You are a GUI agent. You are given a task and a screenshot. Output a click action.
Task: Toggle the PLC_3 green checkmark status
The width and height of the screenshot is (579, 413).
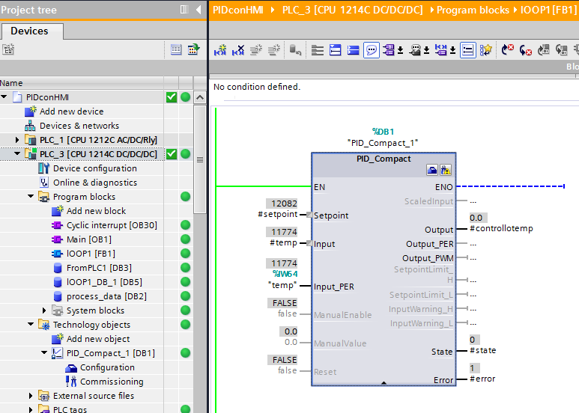172,154
